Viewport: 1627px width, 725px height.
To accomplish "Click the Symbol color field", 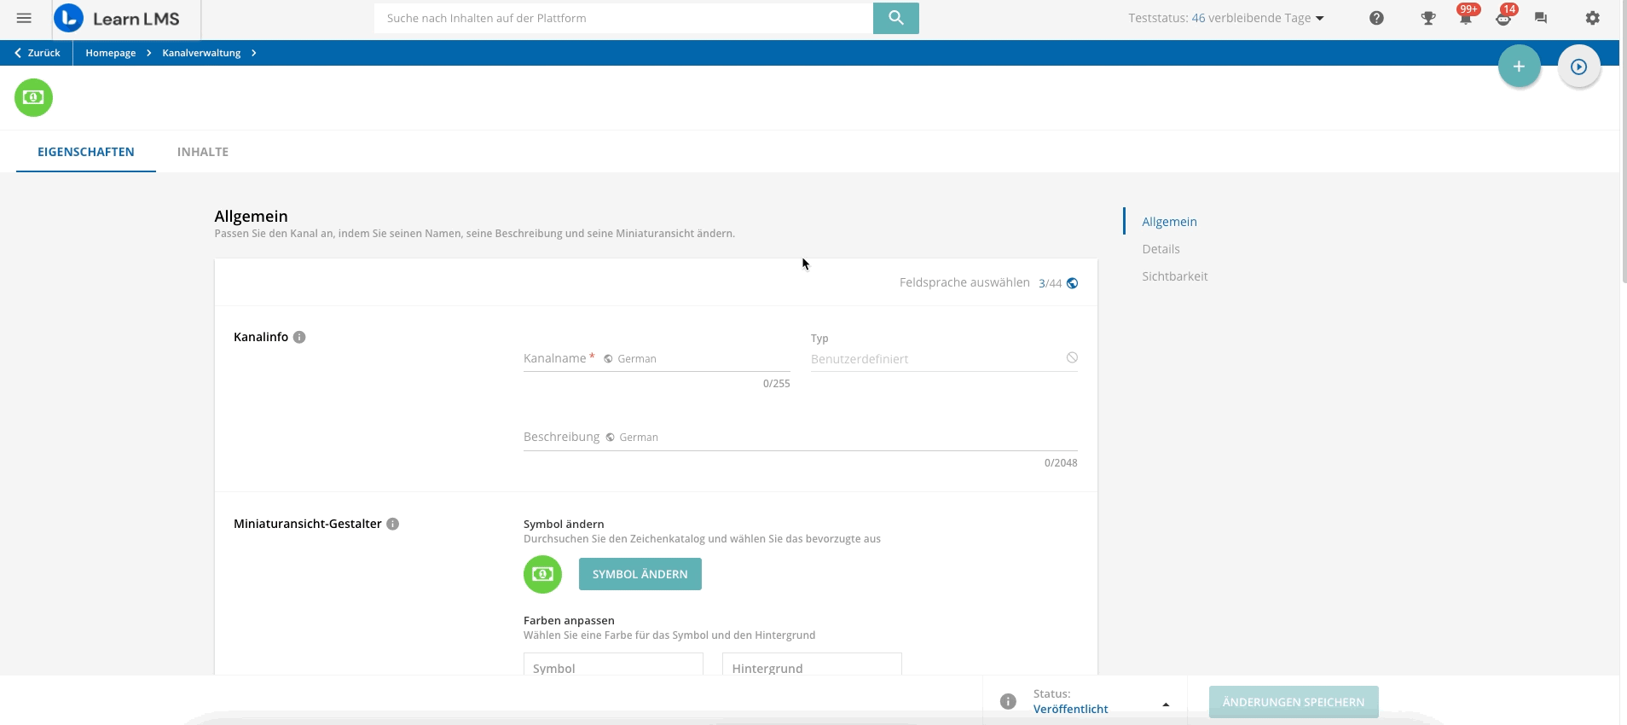I will point(613,667).
